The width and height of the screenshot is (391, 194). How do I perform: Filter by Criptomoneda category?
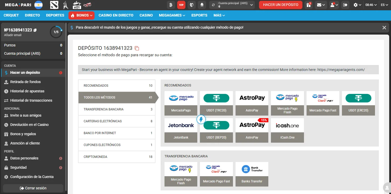pos(117,157)
